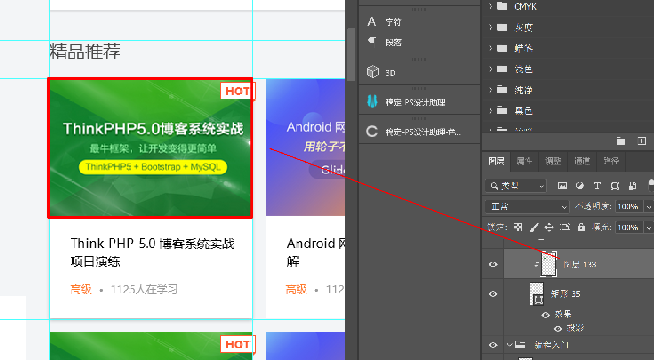The image size is (654, 360).
Task: Filter layers by type text icon
Action: pyautogui.click(x=597, y=186)
